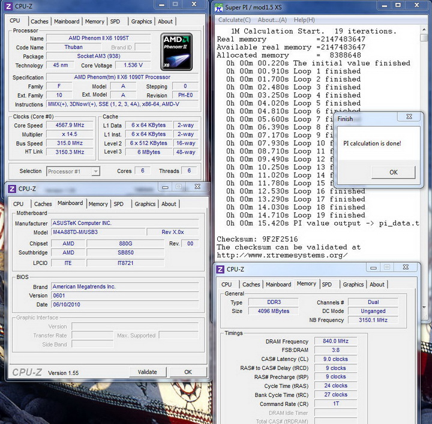Click the Core Speed value 4567.9 MHz
Screen dimensions: 432x424
tap(70, 125)
